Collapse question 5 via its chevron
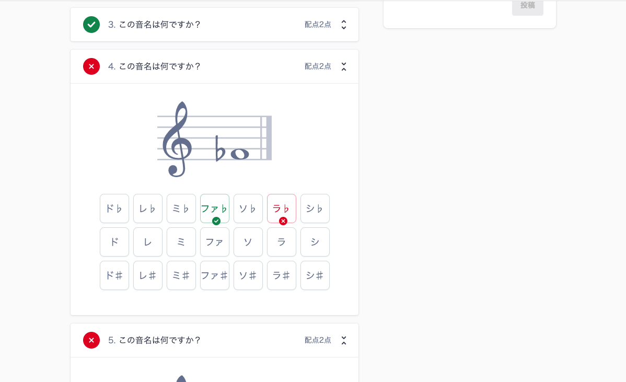The width and height of the screenshot is (626, 382). (343, 340)
